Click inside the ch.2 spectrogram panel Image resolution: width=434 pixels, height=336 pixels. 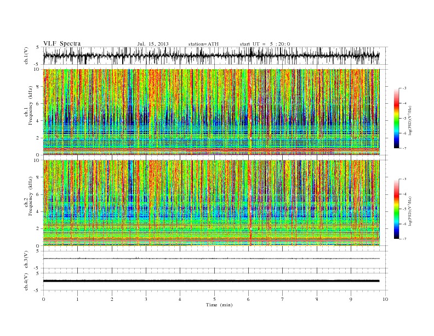click(211, 203)
